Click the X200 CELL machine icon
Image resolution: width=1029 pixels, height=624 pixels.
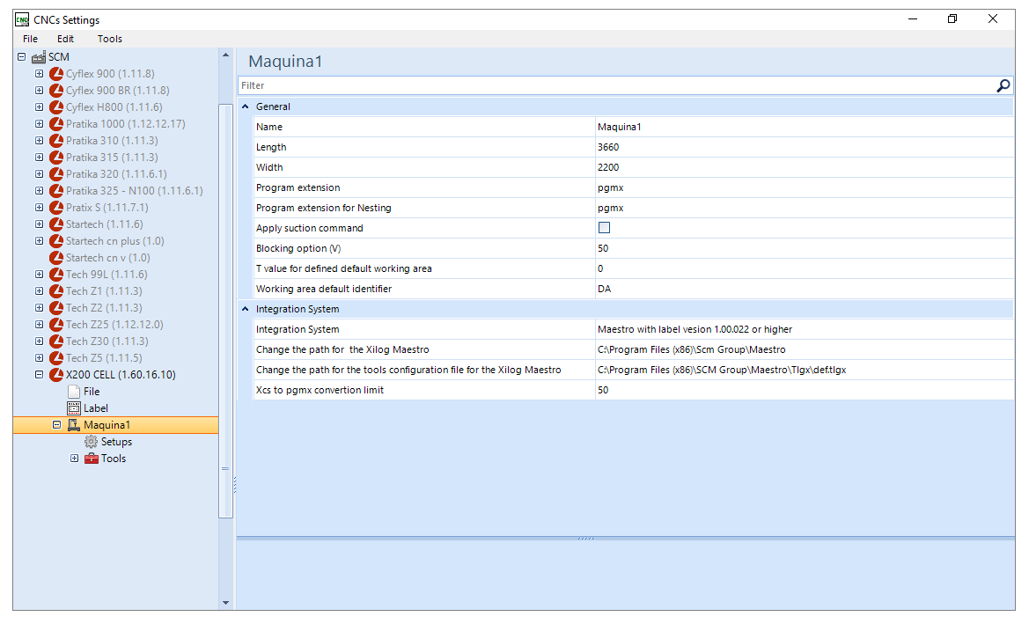click(56, 375)
